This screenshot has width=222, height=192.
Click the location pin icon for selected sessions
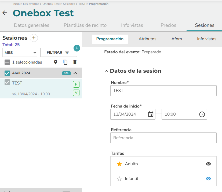coord(56,62)
